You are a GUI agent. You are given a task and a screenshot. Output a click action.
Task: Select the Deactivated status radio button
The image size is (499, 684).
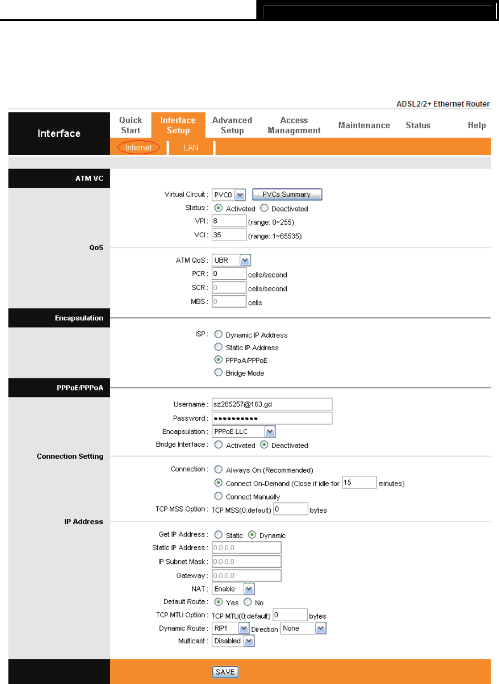tap(264, 209)
